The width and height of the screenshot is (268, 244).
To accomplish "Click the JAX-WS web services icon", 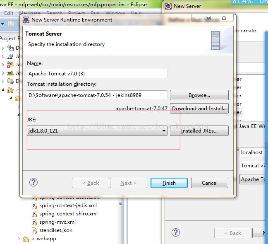I will tap(10, 56).
